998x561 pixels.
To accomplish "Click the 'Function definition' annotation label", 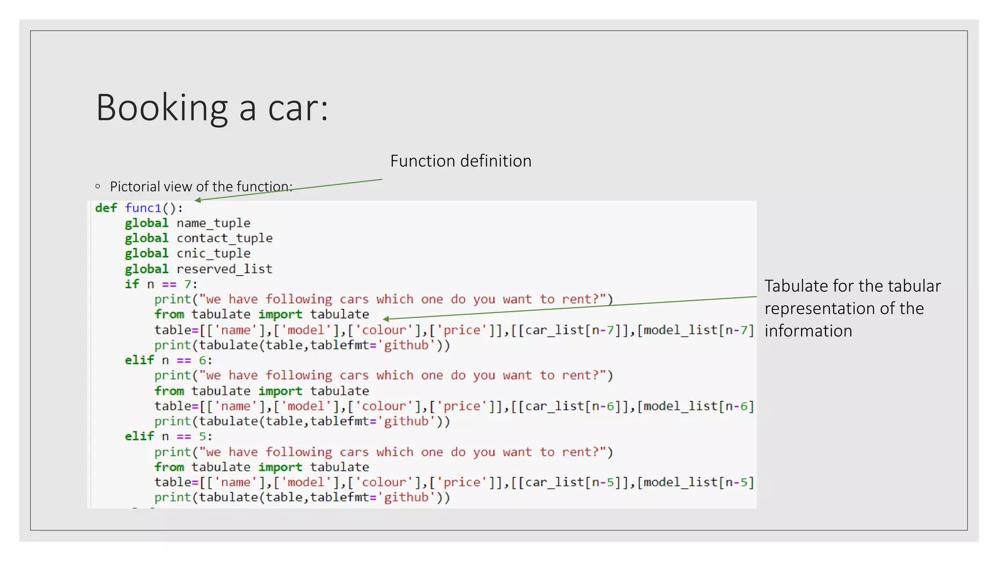I will point(461,161).
